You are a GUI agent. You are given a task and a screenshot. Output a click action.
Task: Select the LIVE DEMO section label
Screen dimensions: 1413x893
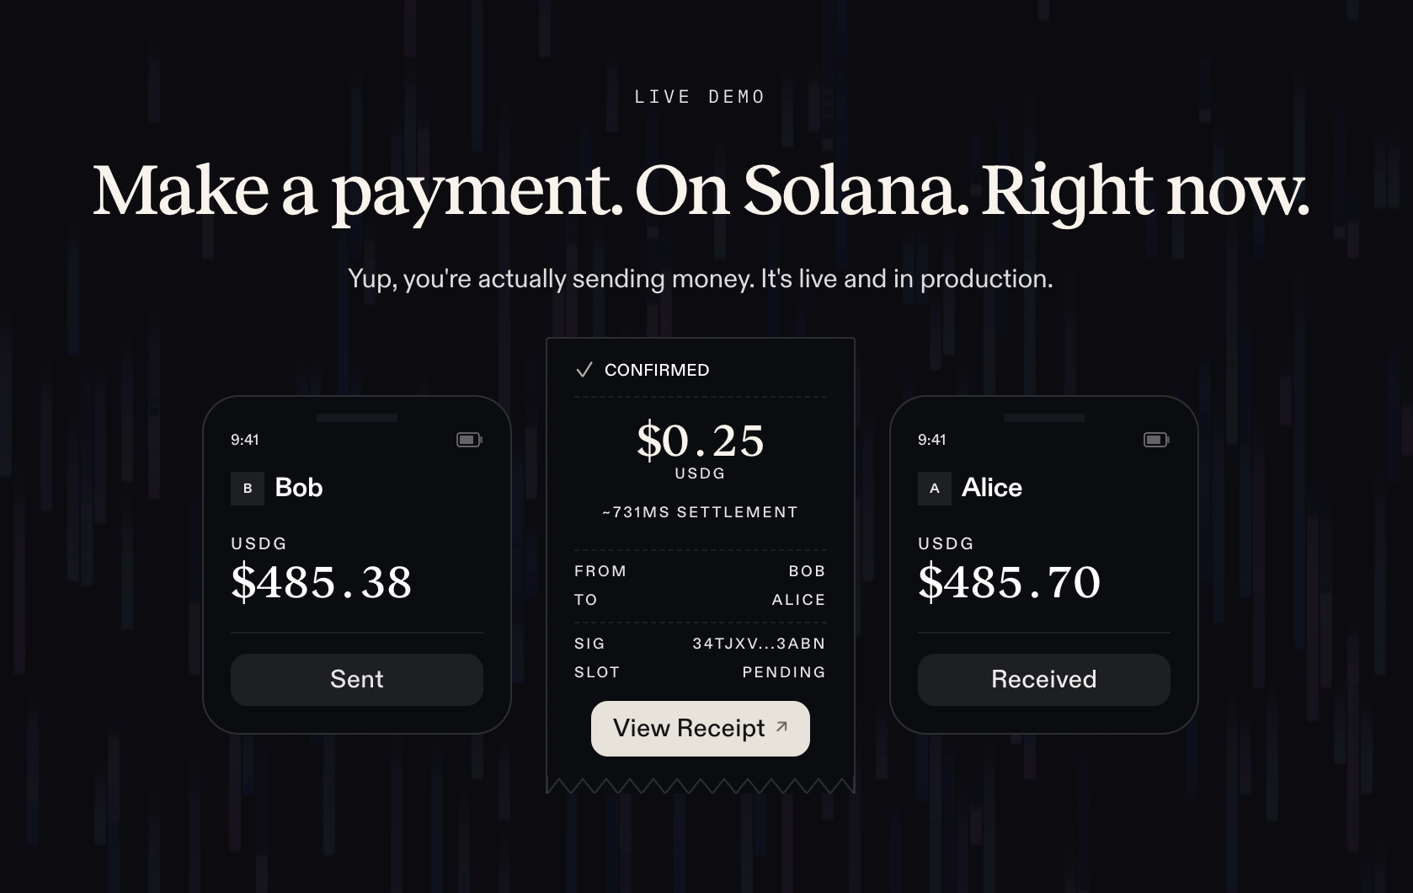(699, 95)
